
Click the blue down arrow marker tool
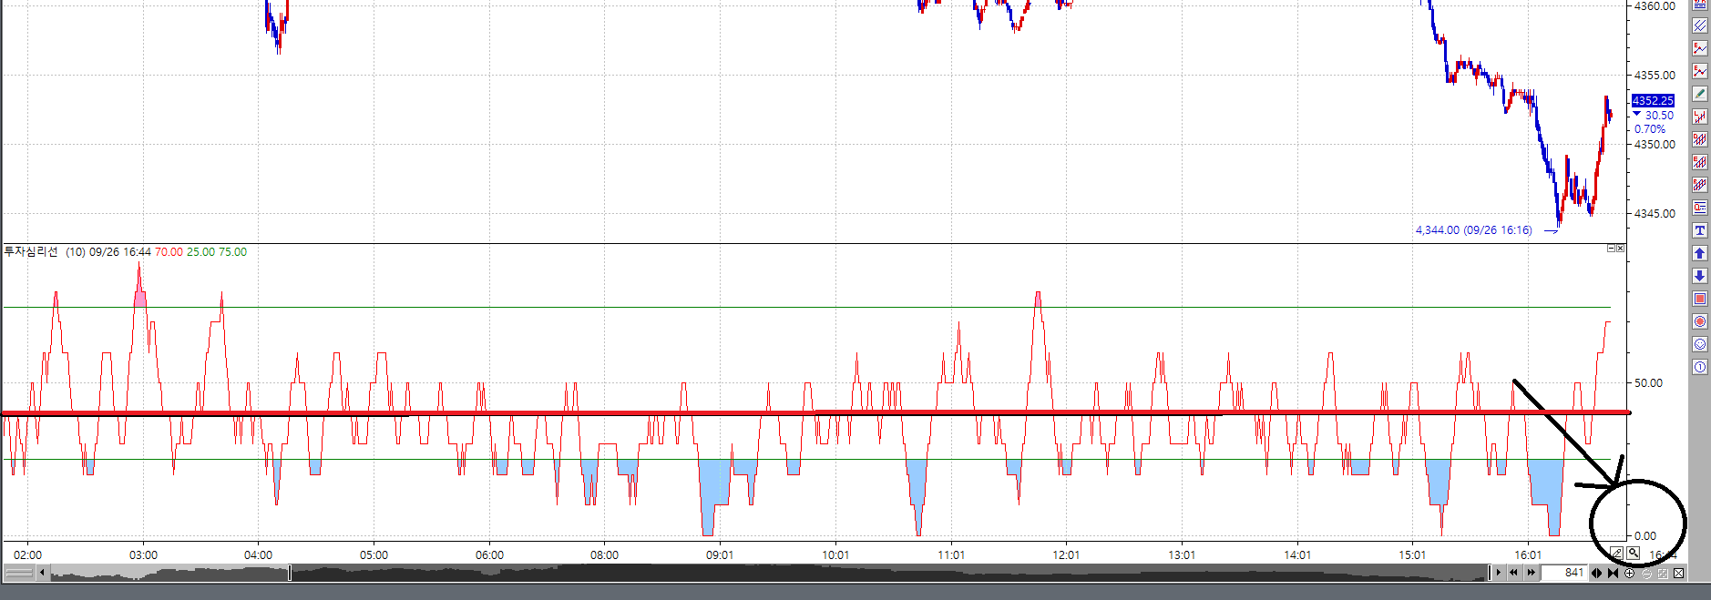point(1700,276)
